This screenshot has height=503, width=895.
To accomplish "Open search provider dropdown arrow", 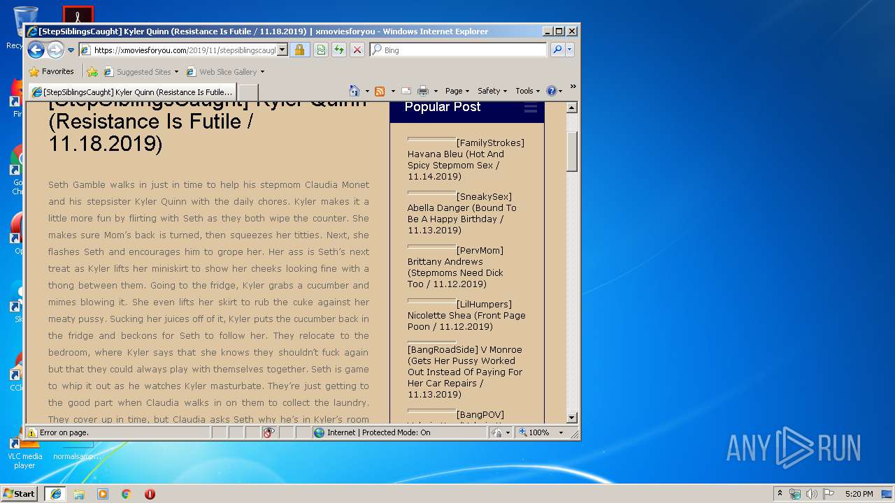I will [x=570, y=50].
